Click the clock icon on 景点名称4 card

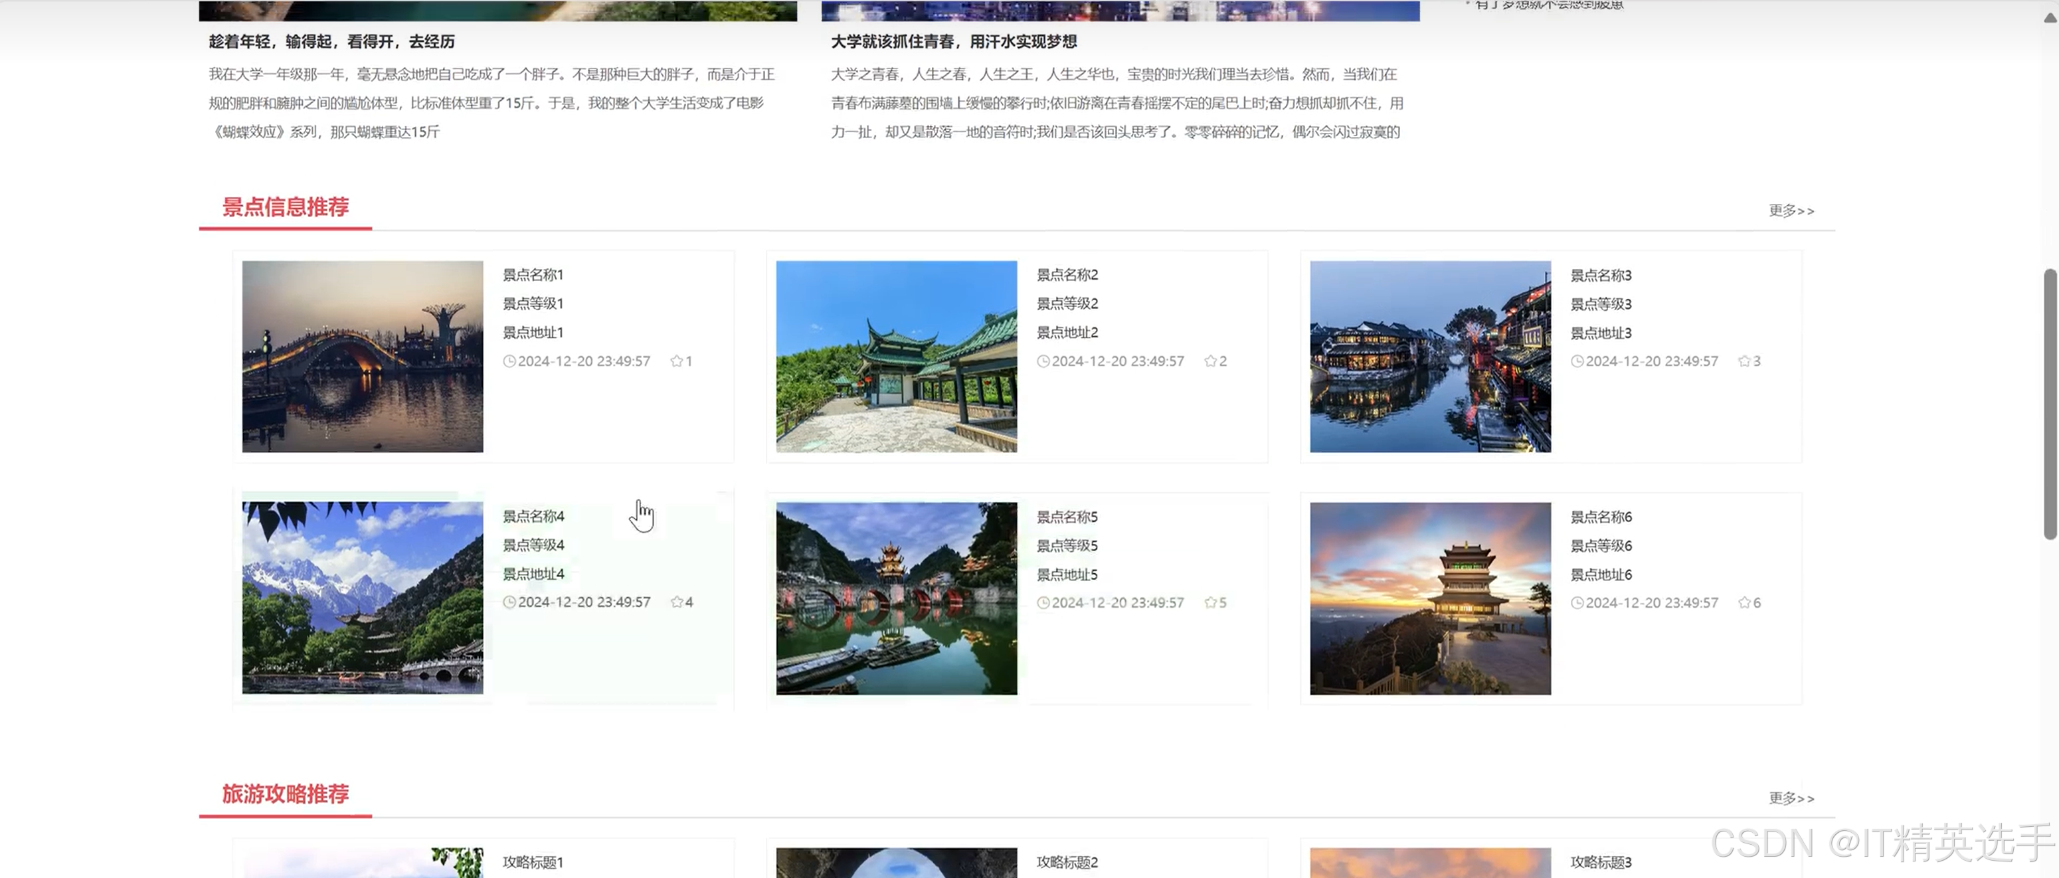(x=509, y=602)
